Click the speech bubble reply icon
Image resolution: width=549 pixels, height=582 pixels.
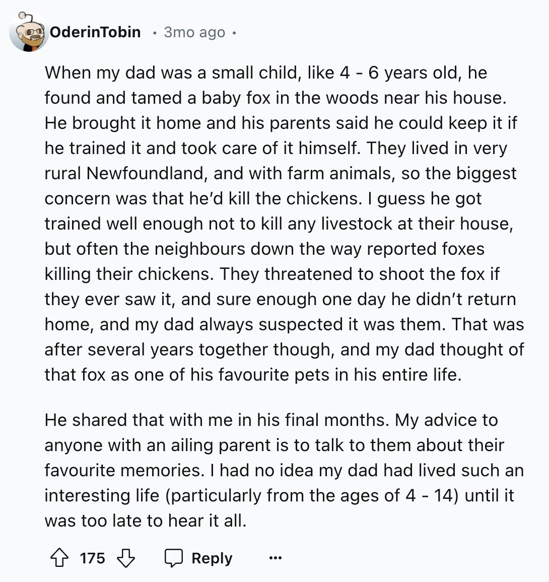pos(174,558)
